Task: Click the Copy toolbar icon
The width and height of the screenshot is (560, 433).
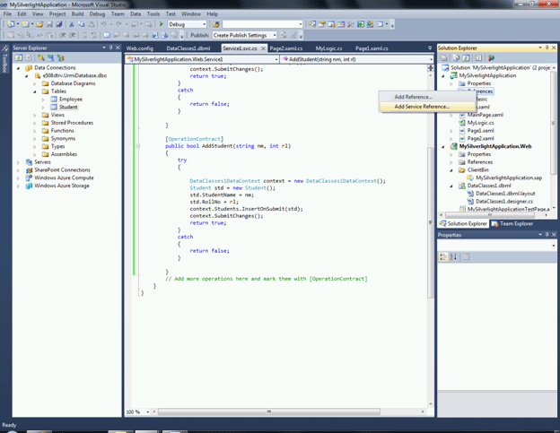Action: tap(82, 24)
